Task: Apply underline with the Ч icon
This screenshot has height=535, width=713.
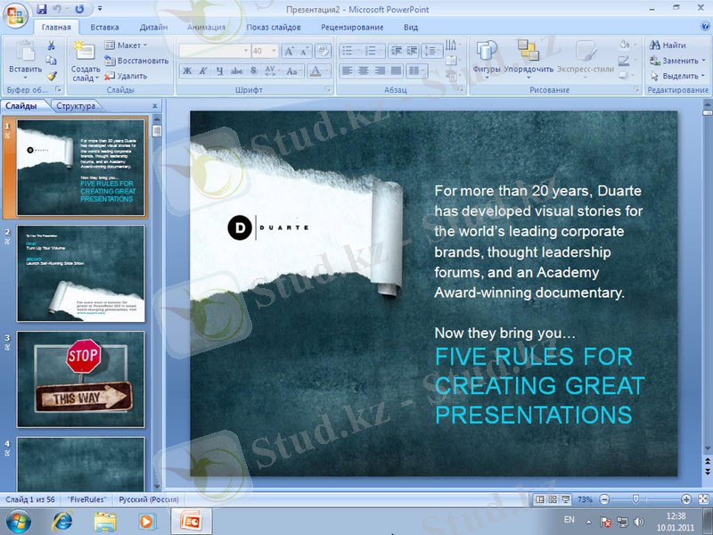Action: (x=219, y=70)
